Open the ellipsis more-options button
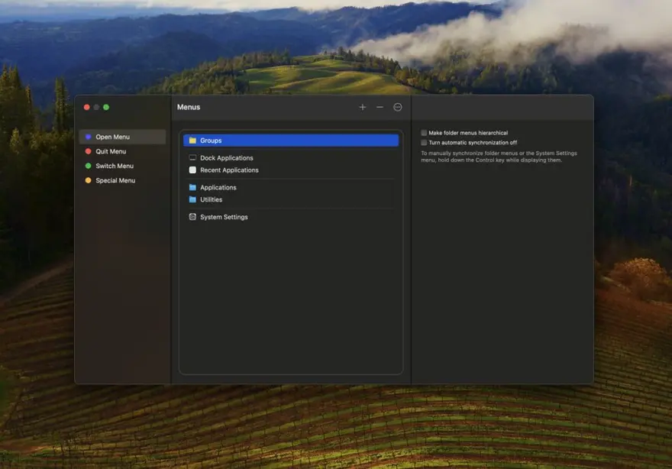Image resolution: width=672 pixels, height=469 pixels. tap(398, 107)
